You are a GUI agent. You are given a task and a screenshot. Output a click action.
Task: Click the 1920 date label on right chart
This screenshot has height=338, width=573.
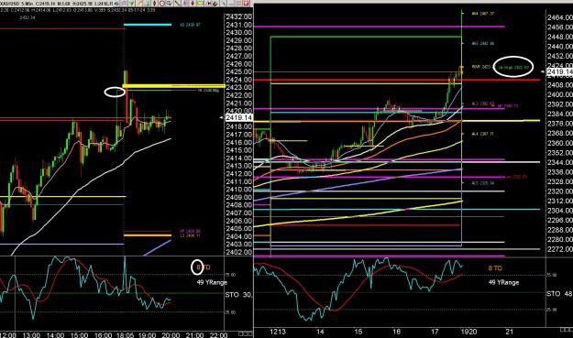click(468, 332)
